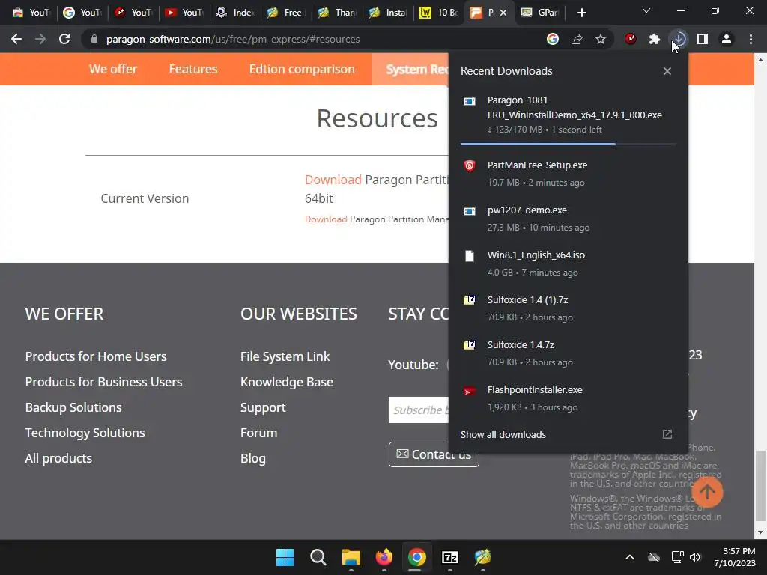The image size is (767, 575).
Task: Open All products link
Action: 58,458
